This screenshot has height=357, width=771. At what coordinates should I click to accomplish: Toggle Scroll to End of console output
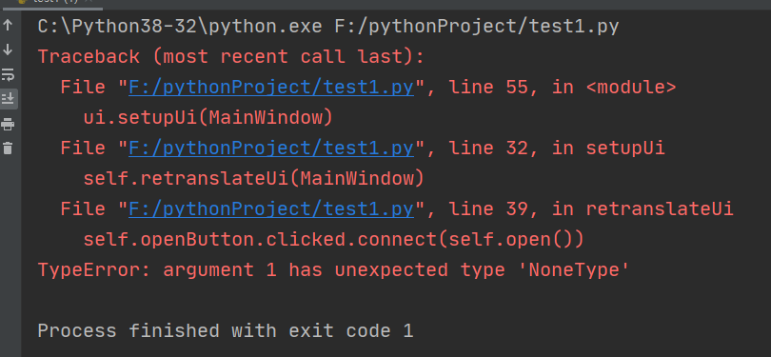click(x=8, y=99)
